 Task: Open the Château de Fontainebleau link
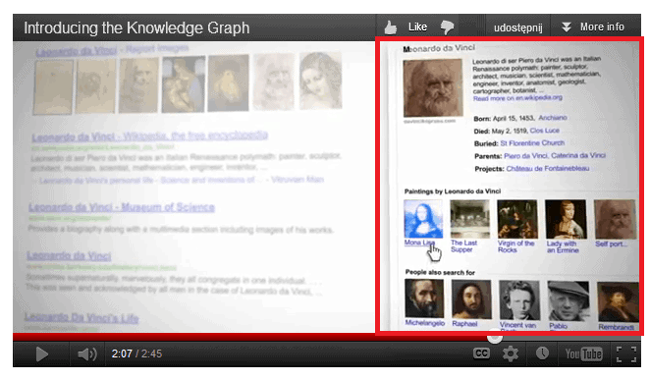point(548,168)
